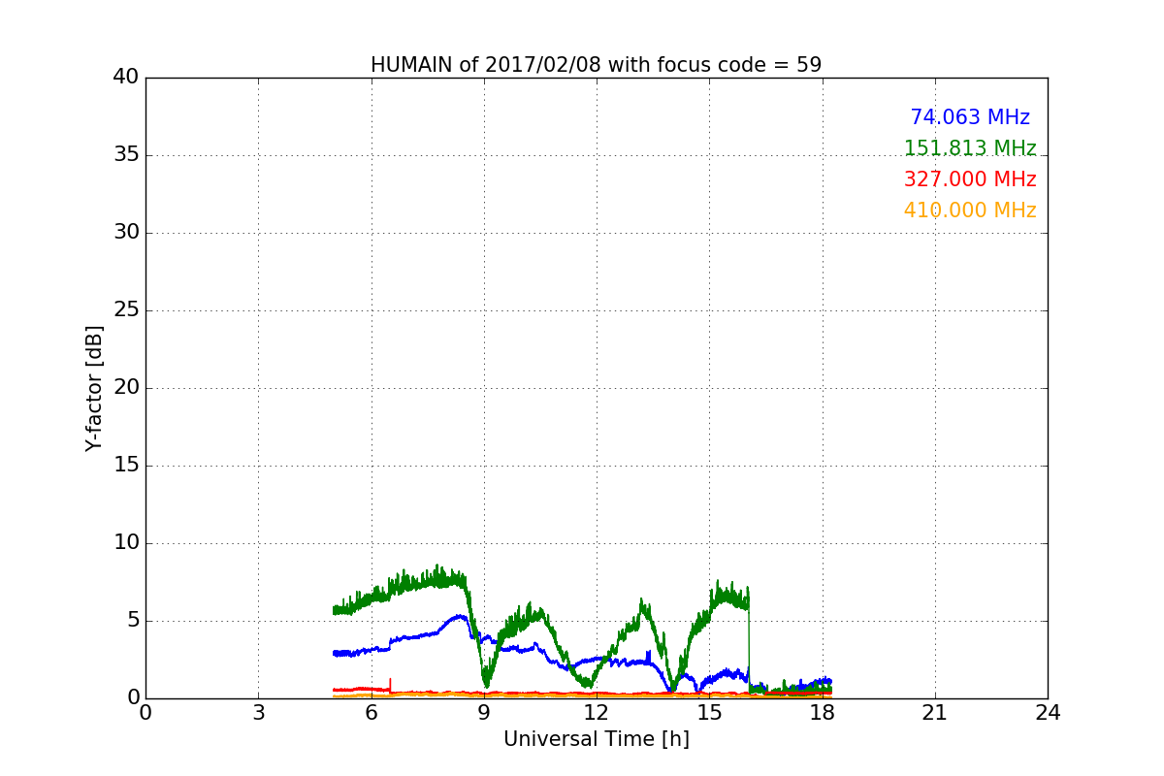Screen dimensions: 1164x776
Task: Click the x-axis tick label 18
Action: 823,713
